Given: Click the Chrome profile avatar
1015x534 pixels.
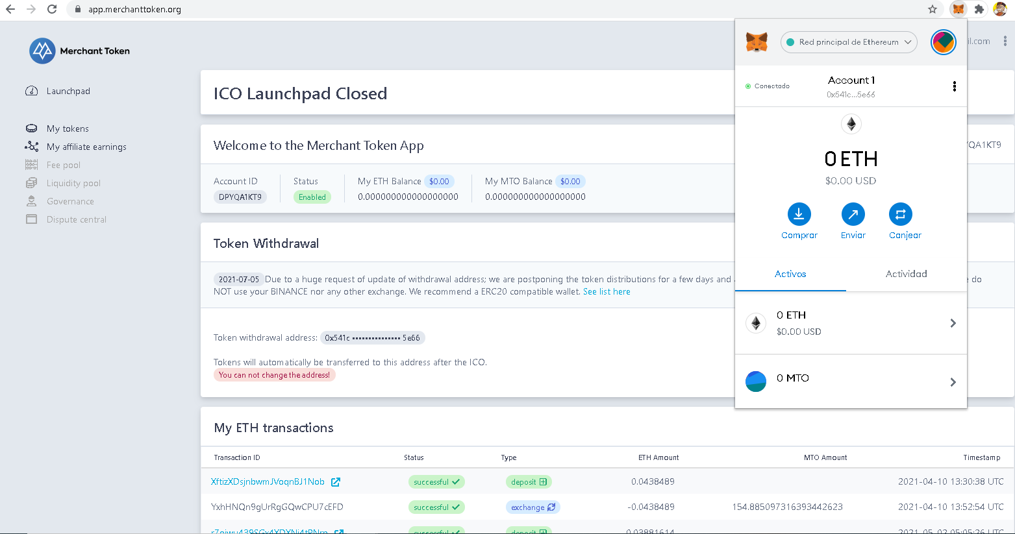Looking at the screenshot, I should (1000, 9).
